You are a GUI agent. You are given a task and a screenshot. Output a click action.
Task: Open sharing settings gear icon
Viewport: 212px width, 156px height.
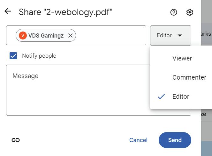190,12
